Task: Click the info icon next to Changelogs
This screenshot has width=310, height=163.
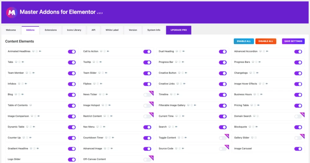Action: 254,73
